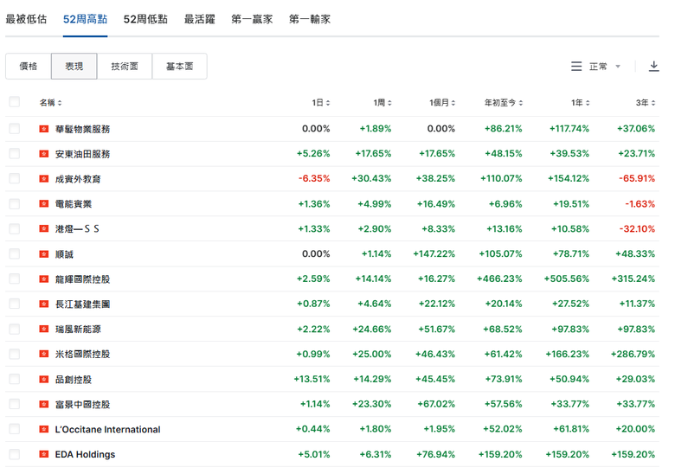
Task: Click the +147.22% value for 順誠
Action: point(434,253)
